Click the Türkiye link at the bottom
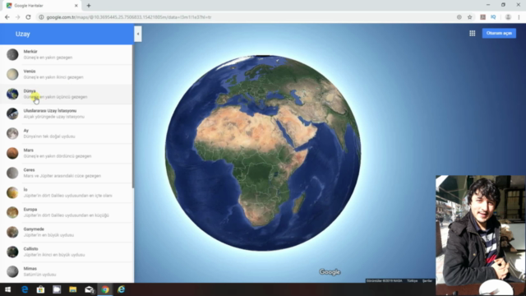This screenshot has height=296, width=526. (x=413, y=281)
